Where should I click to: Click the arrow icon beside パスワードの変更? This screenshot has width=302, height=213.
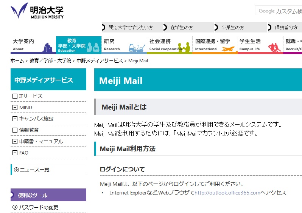point(15,207)
